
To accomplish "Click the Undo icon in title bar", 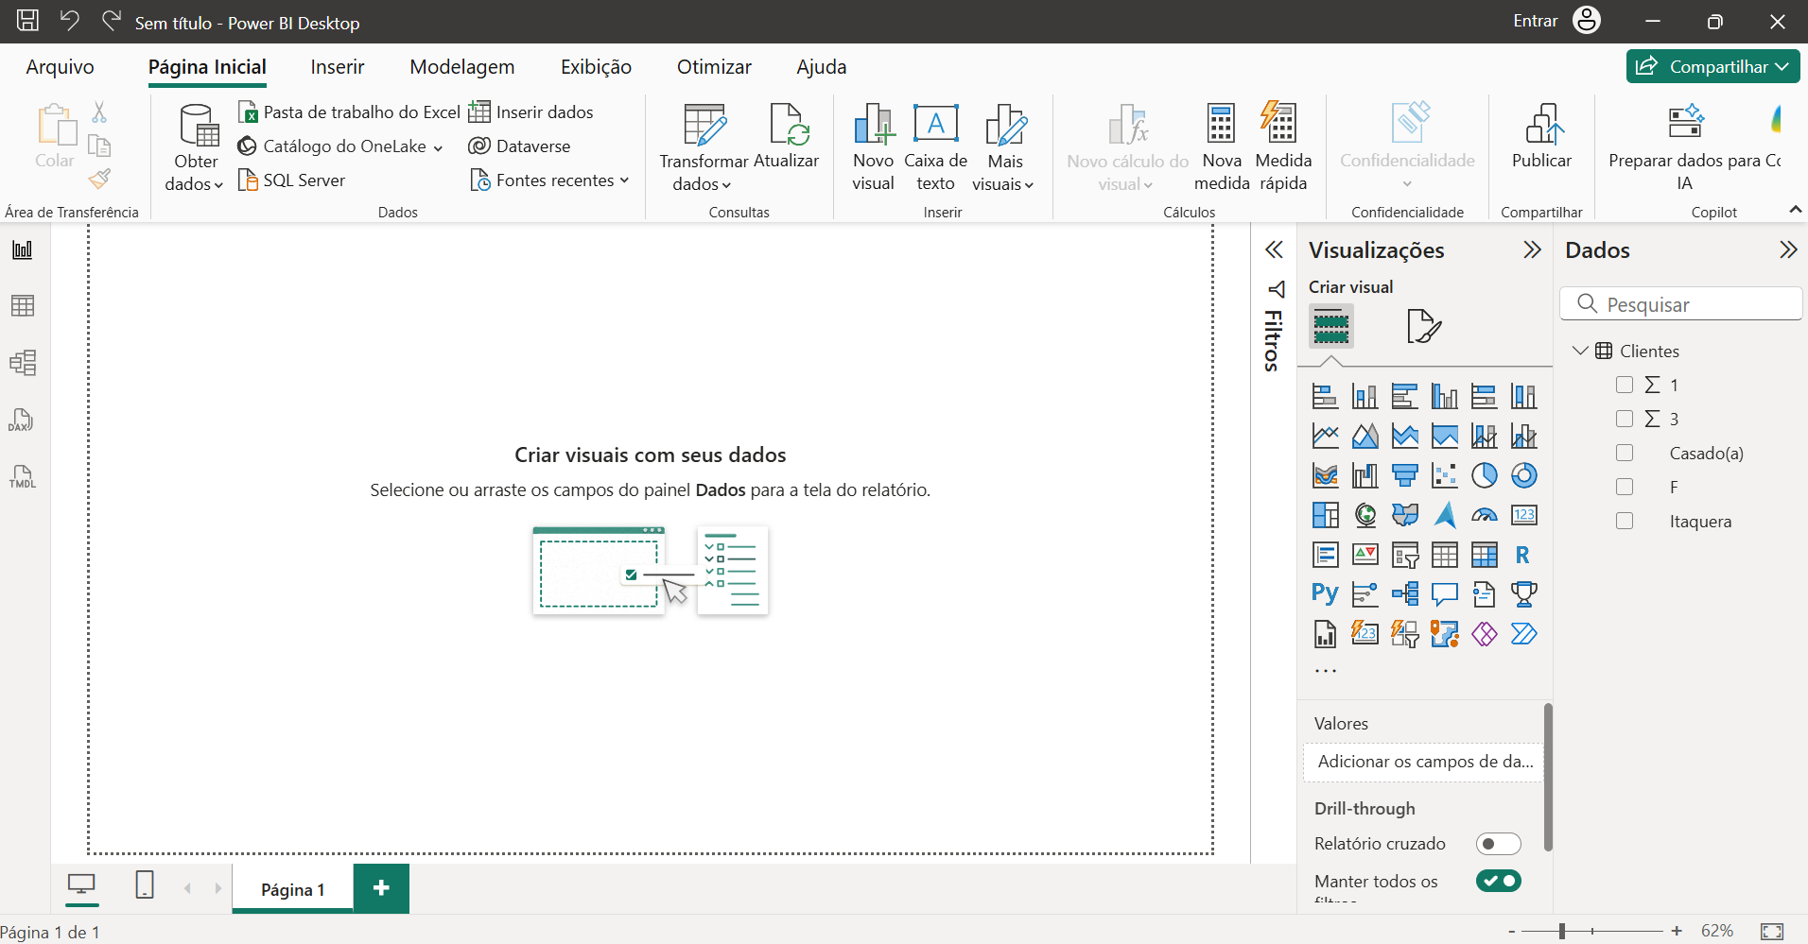I will [x=70, y=21].
